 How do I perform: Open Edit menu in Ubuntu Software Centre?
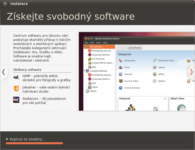tap(92, 43)
